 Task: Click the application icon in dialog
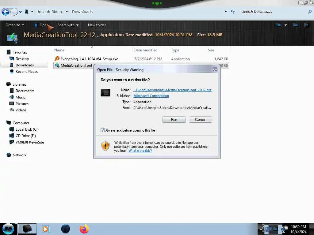tap(105, 93)
